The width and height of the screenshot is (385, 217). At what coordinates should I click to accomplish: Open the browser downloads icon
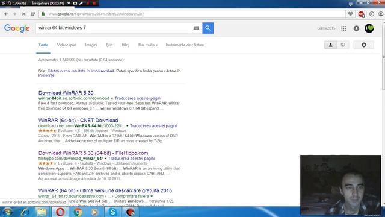(372, 14)
